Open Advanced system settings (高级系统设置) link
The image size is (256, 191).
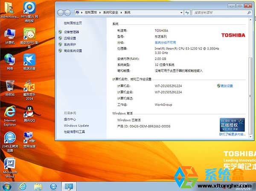click(73, 51)
